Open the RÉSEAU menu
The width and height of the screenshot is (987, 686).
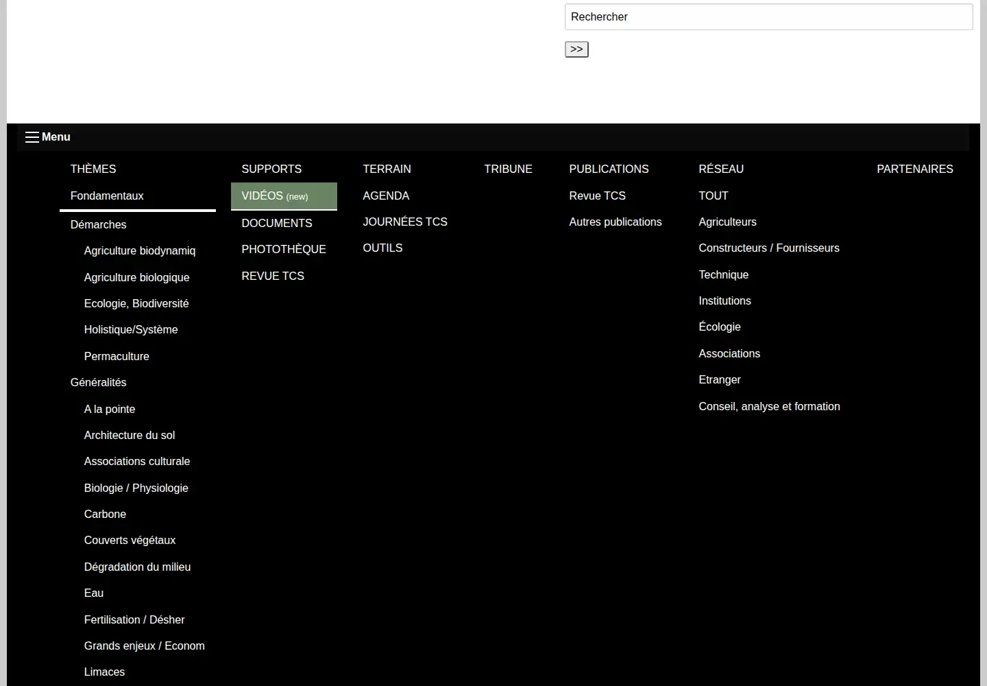721,169
